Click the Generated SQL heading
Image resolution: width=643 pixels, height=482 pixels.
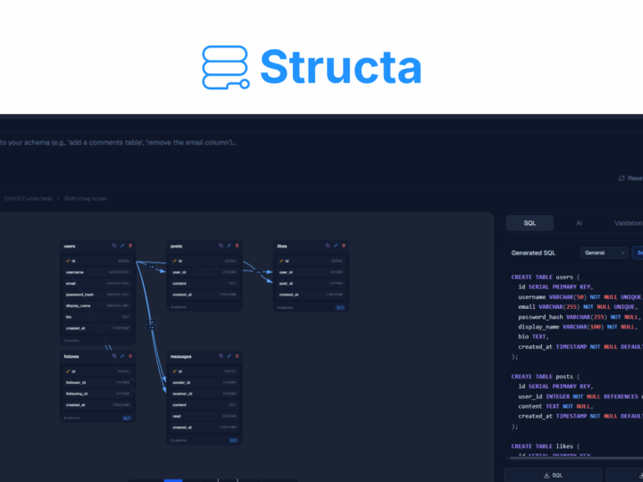click(533, 253)
